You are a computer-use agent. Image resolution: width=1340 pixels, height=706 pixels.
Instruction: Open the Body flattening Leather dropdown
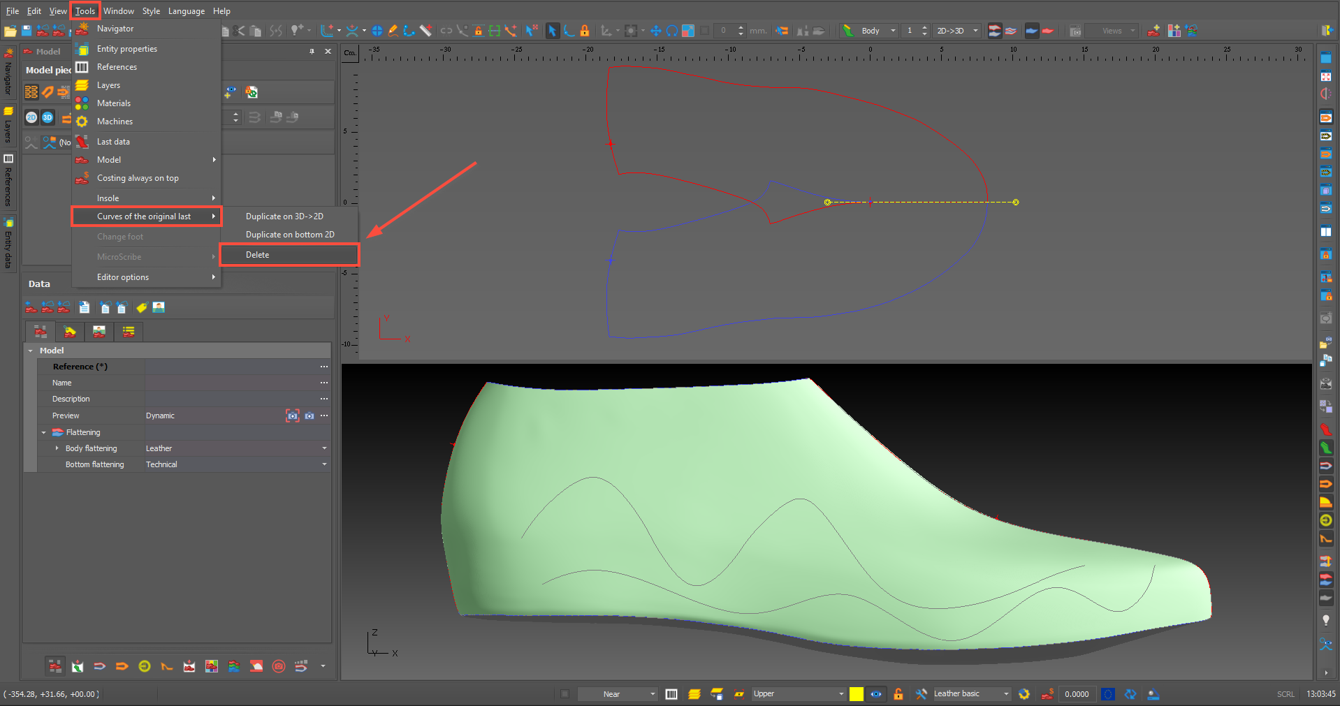(x=324, y=448)
